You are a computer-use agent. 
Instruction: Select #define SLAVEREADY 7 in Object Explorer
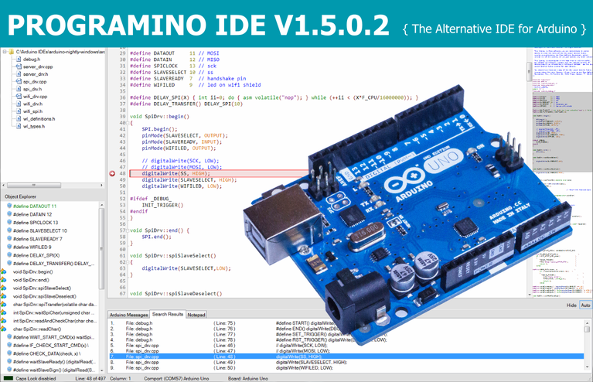[x=37, y=239]
